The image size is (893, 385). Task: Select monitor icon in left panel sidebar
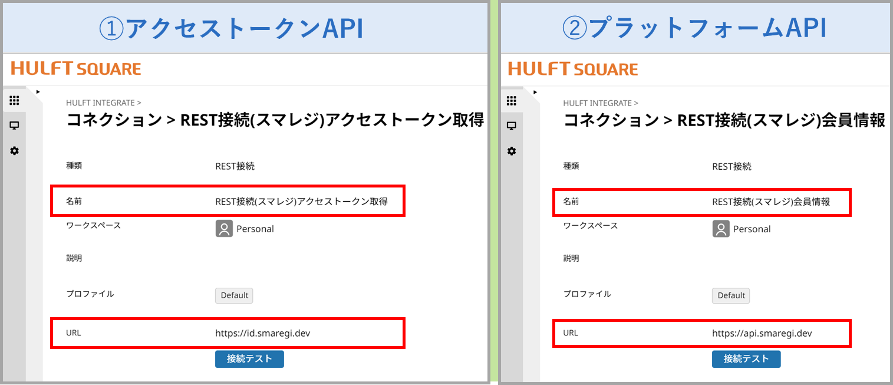(15, 126)
